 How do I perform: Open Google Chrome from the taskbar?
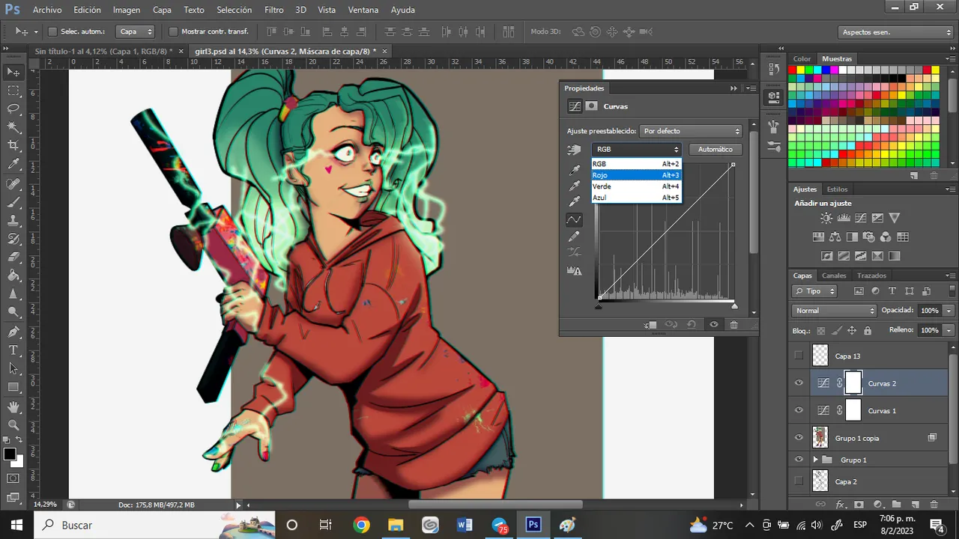point(362,525)
